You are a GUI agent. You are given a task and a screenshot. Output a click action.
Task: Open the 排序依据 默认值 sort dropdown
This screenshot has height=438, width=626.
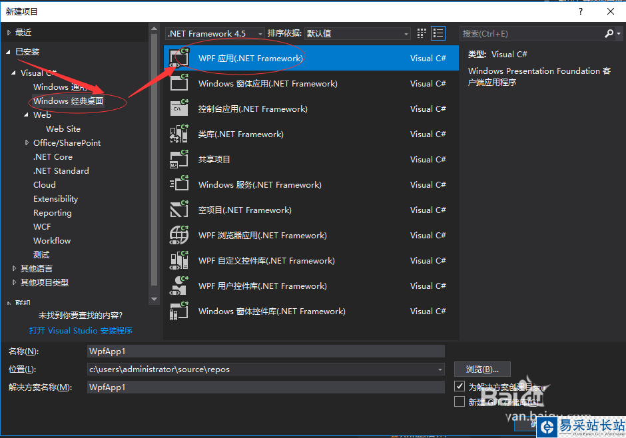(358, 33)
